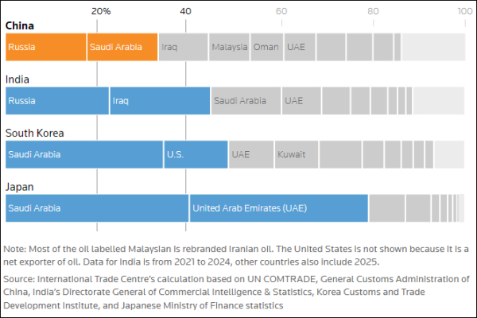Click the Iraq segment in China's bar

[x=183, y=47]
